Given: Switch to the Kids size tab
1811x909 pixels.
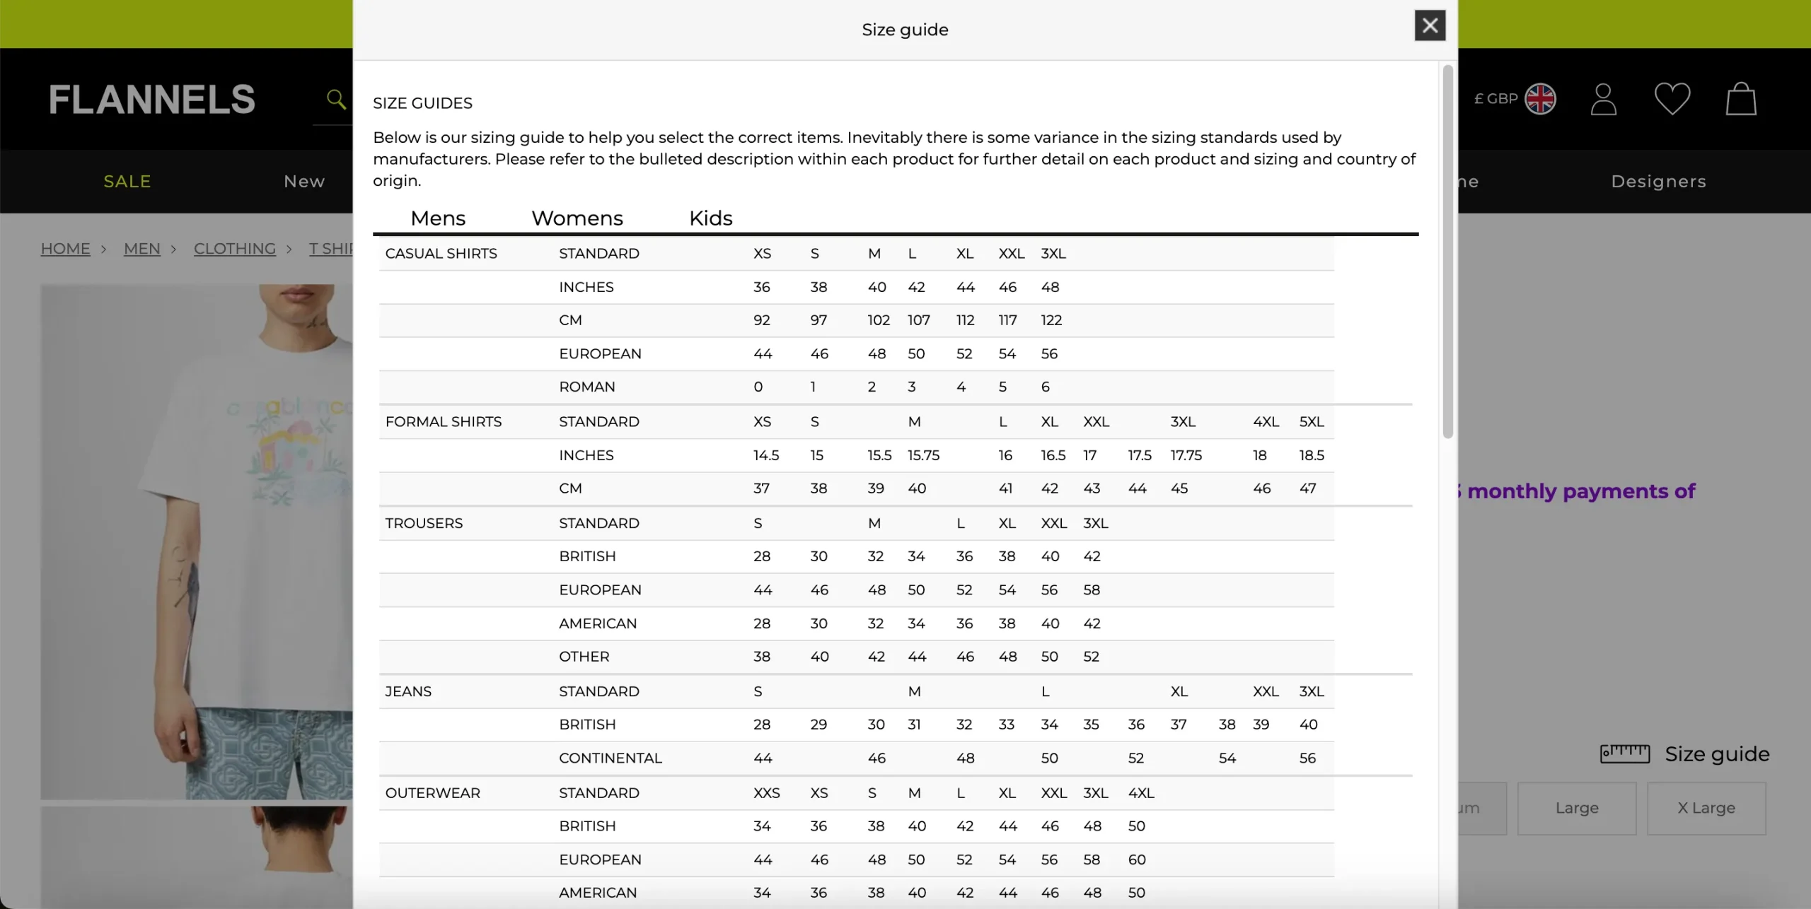Looking at the screenshot, I should point(710,218).
